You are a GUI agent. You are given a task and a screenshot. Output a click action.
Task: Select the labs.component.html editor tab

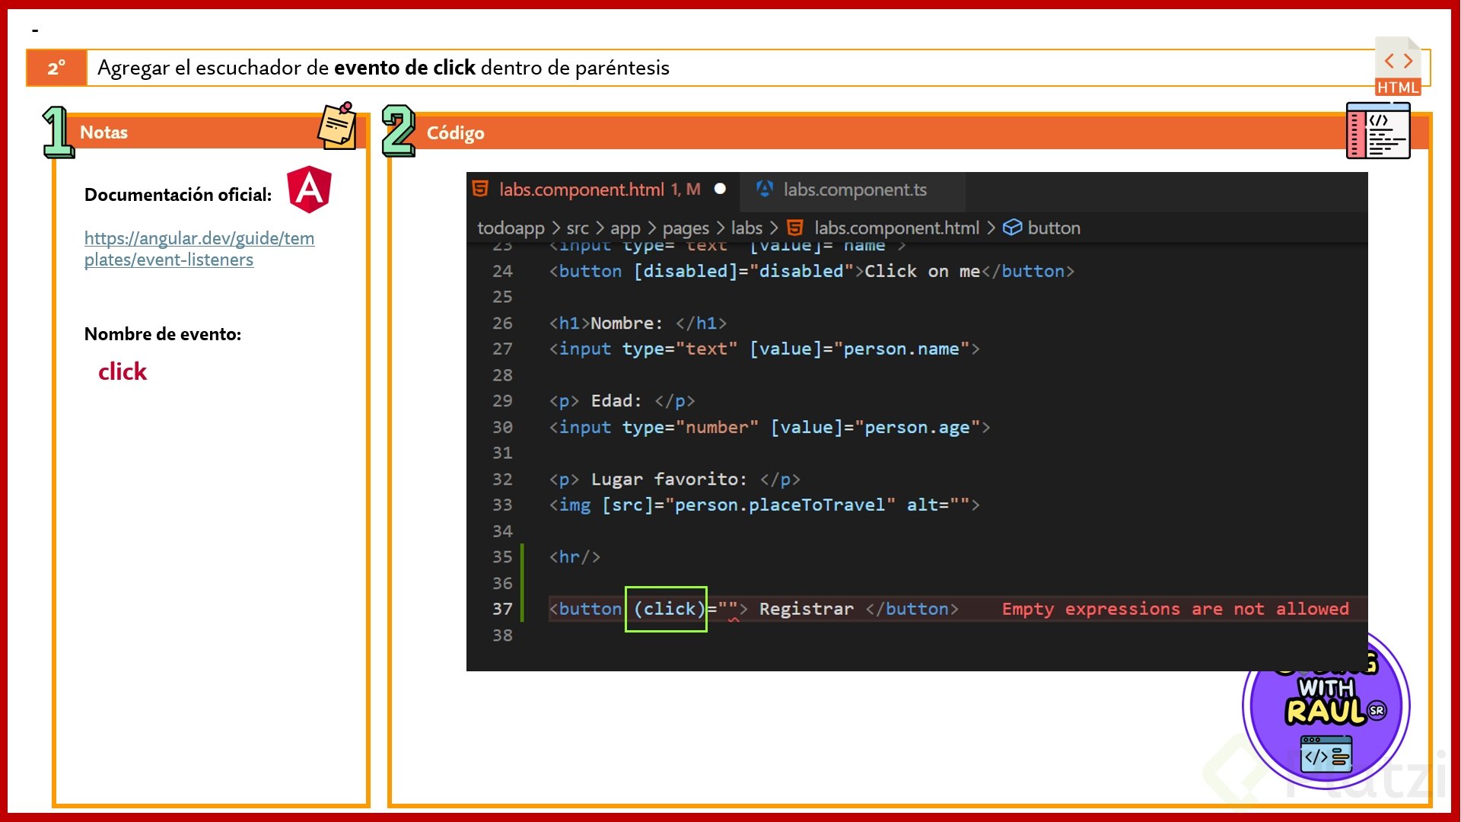[581, 190]
